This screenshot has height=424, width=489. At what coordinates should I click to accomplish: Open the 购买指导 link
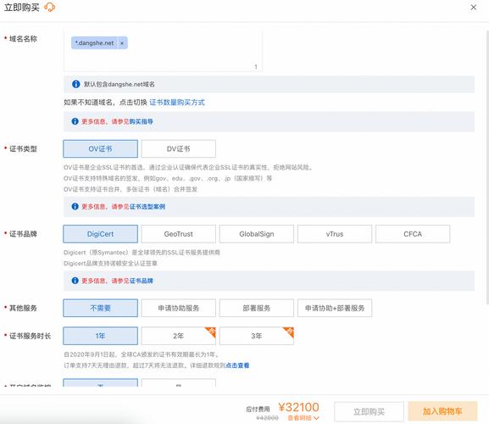tap(142, 121)
